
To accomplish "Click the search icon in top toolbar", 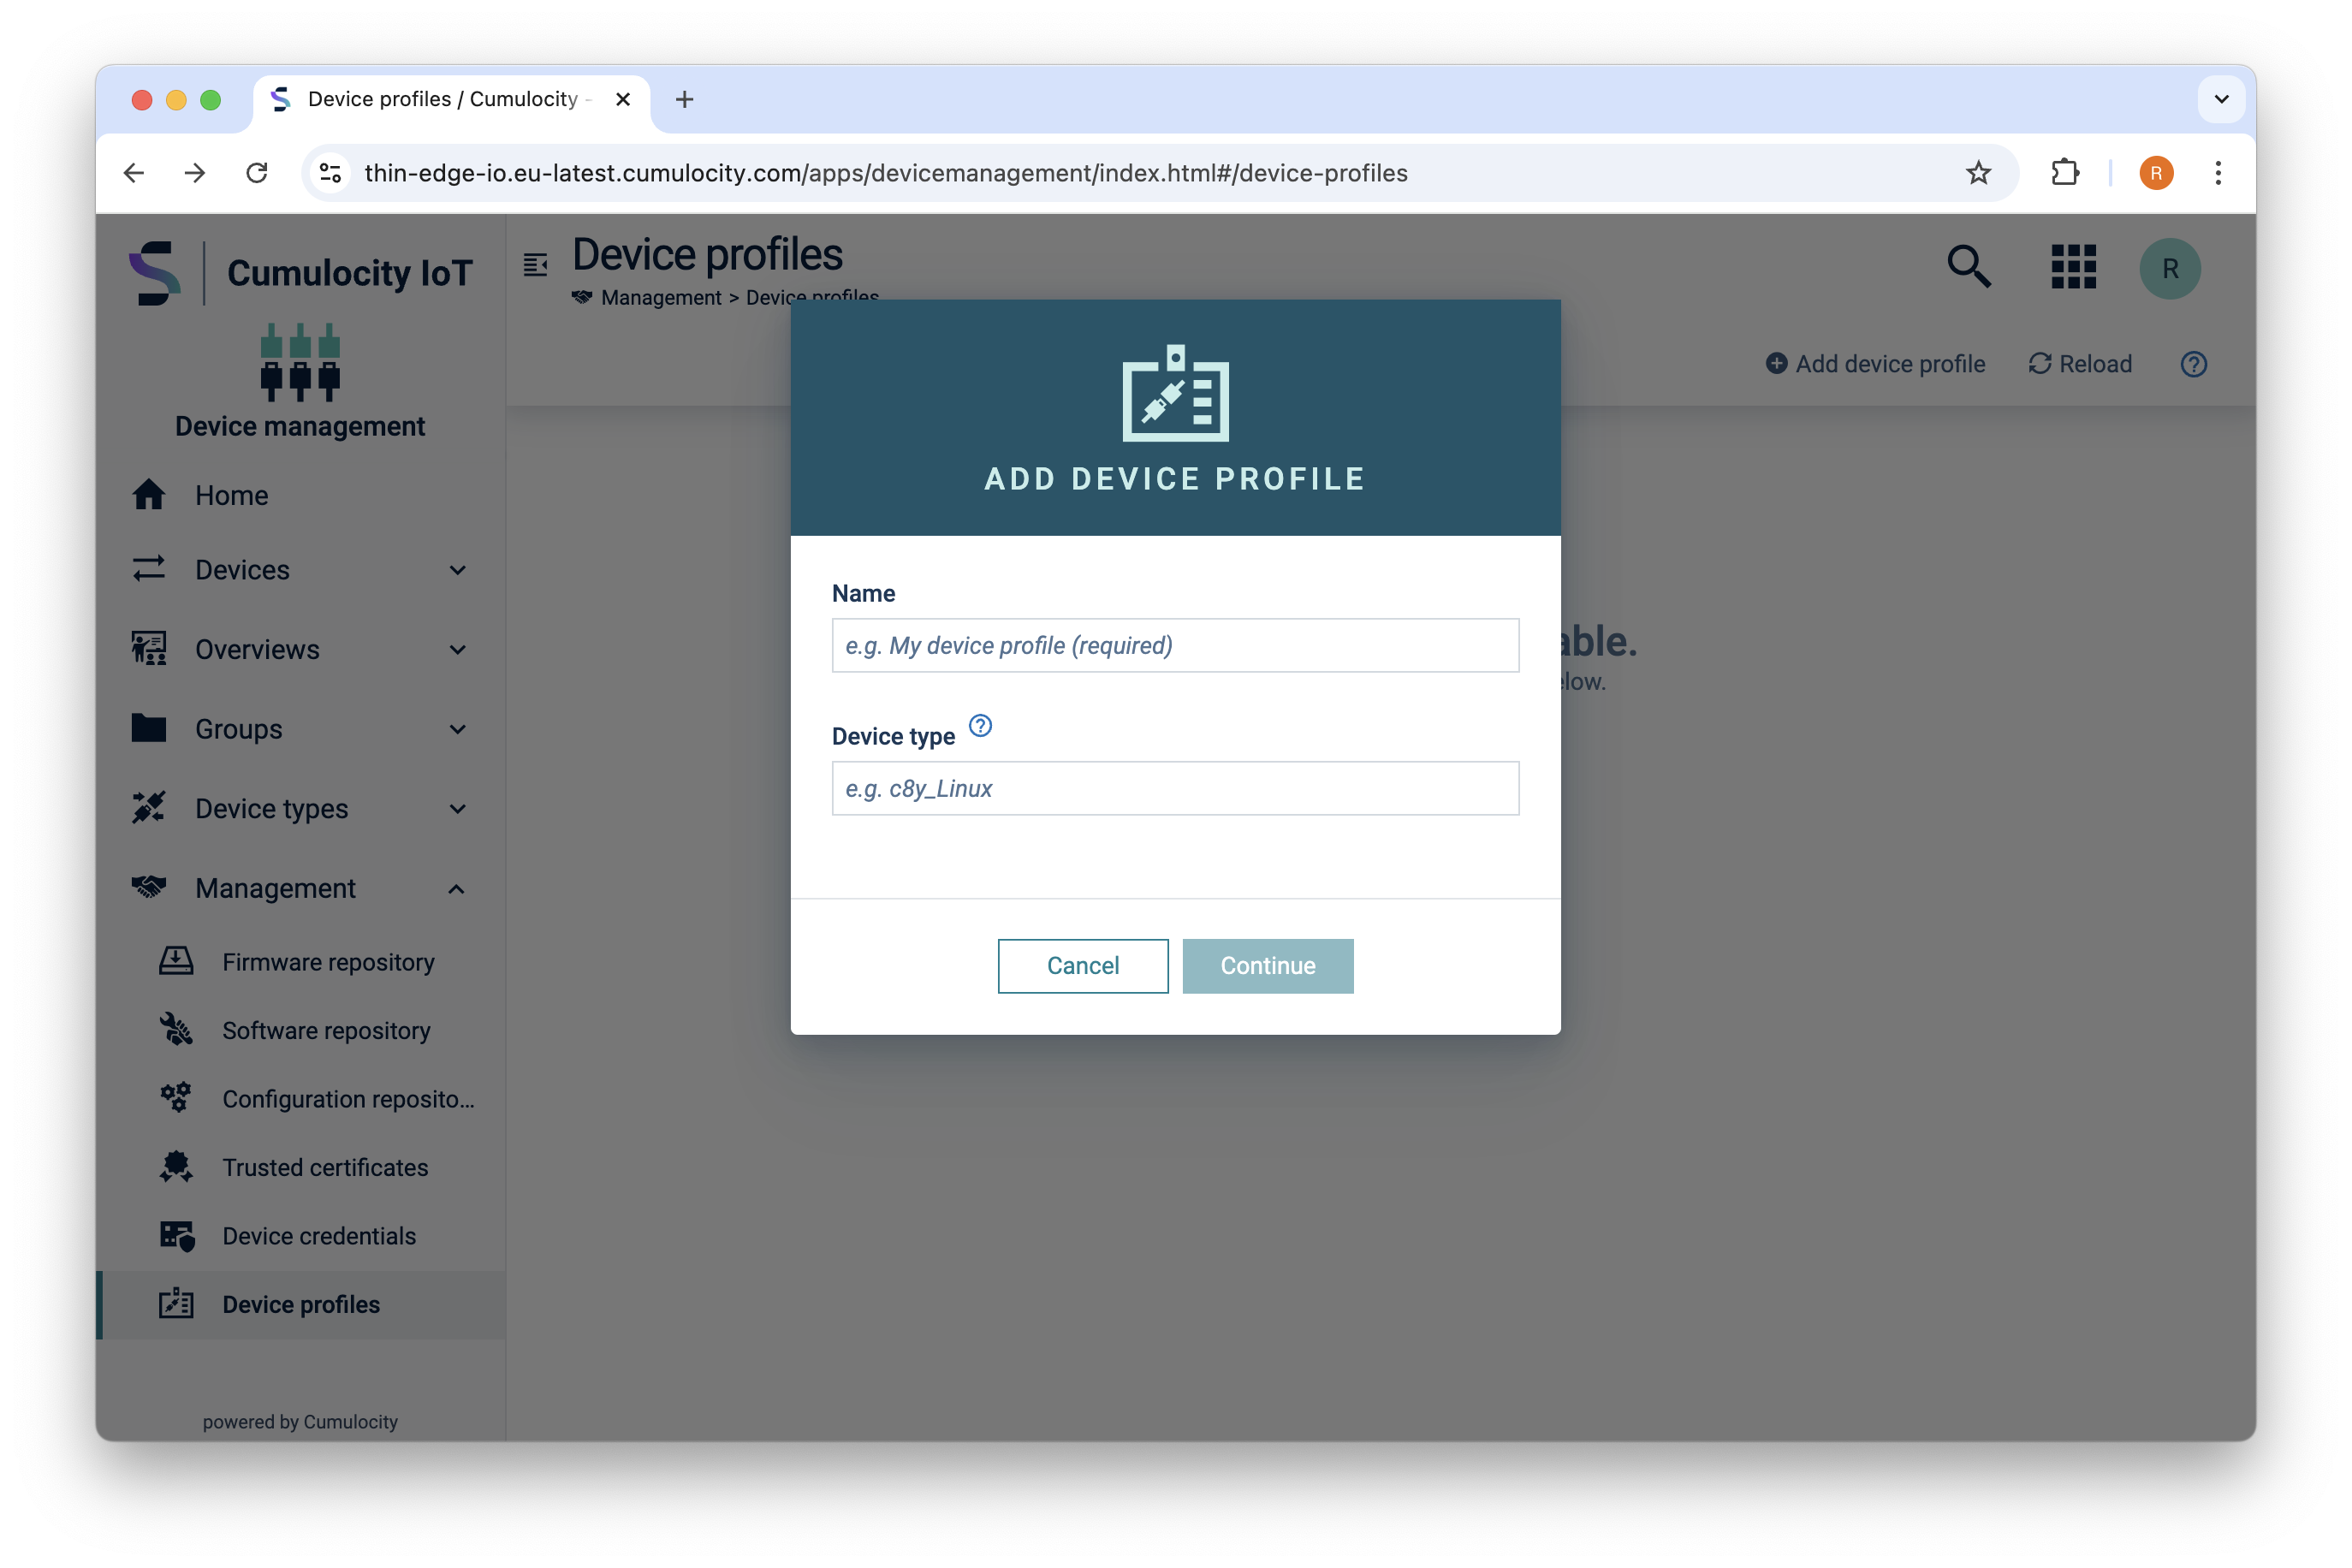I will tap(1972, 268).
